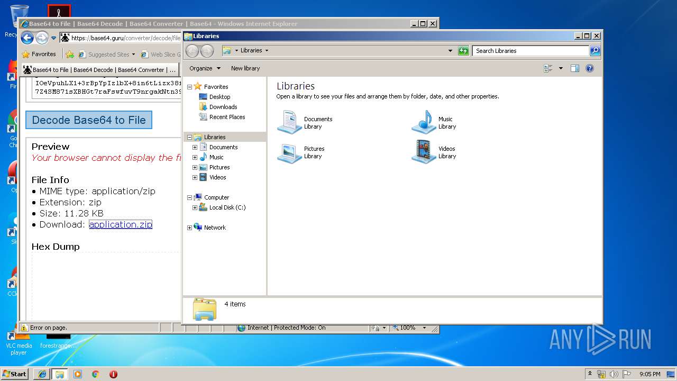677x381 pixels.
Task: Show hidden tray icons arrow
Action: point(590,374)
